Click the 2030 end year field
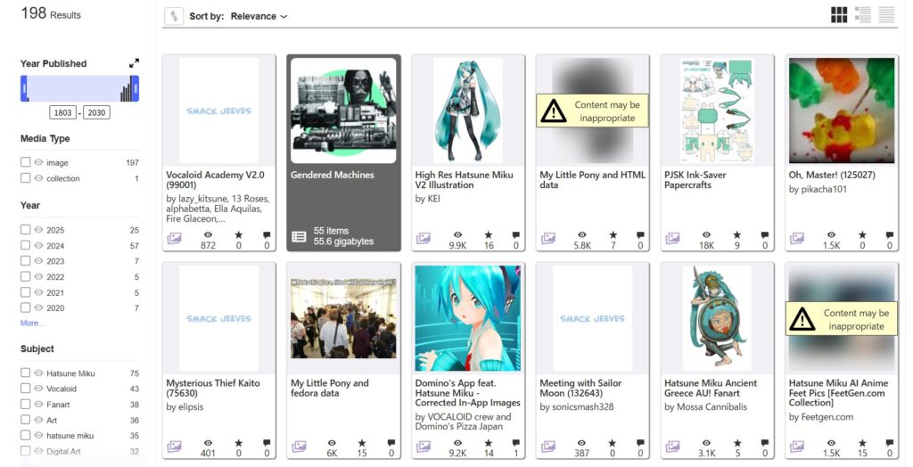The width and height of the screenshot is (913, 467). click(96, 112)
